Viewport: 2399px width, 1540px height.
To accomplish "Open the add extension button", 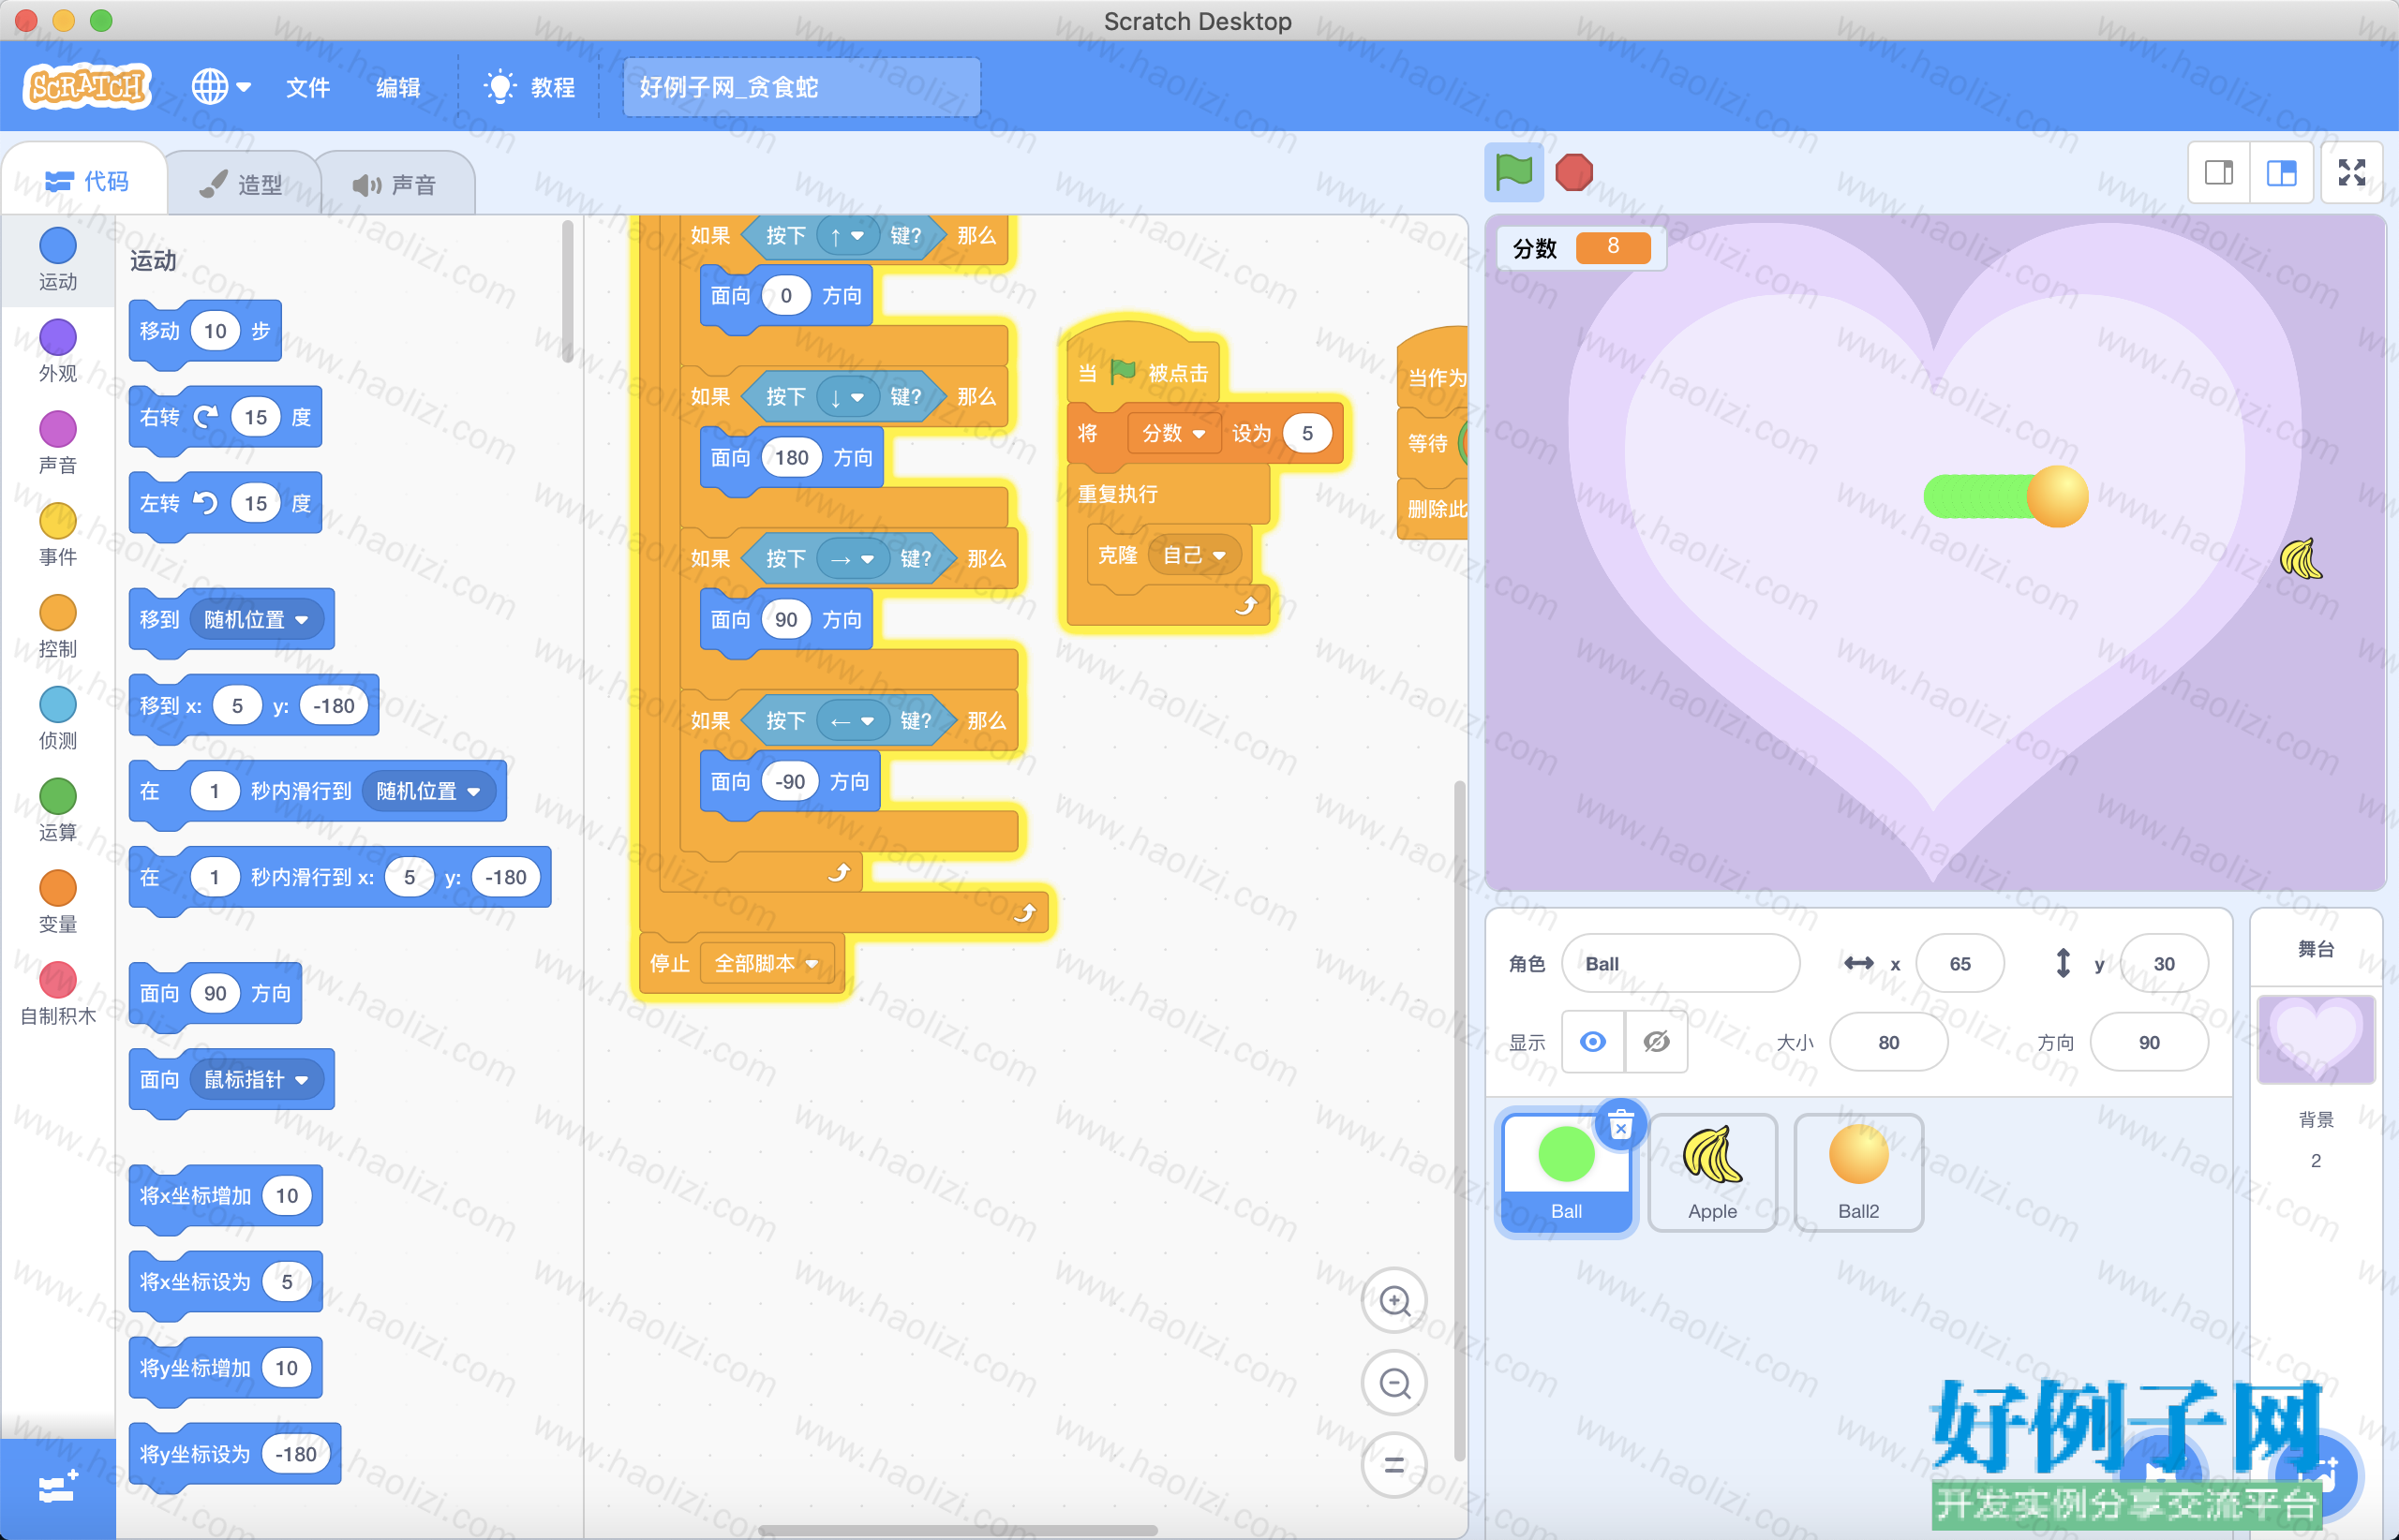I will pyautogui.click(x=58, y=1488).
